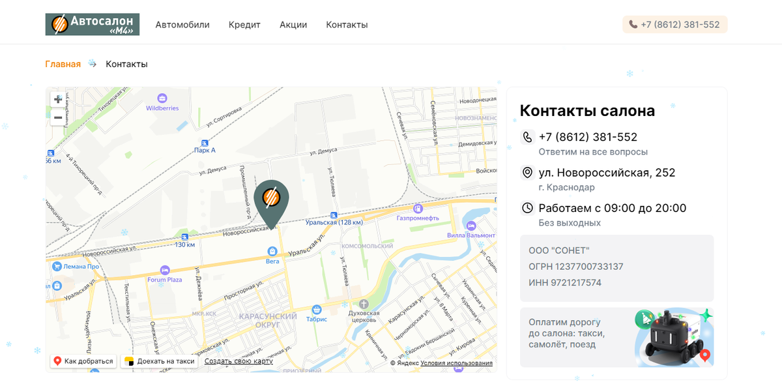The height and width of the screenshot is (384, 782).
Task: Click the Вега shopping icon
Action: click(272, 252)
